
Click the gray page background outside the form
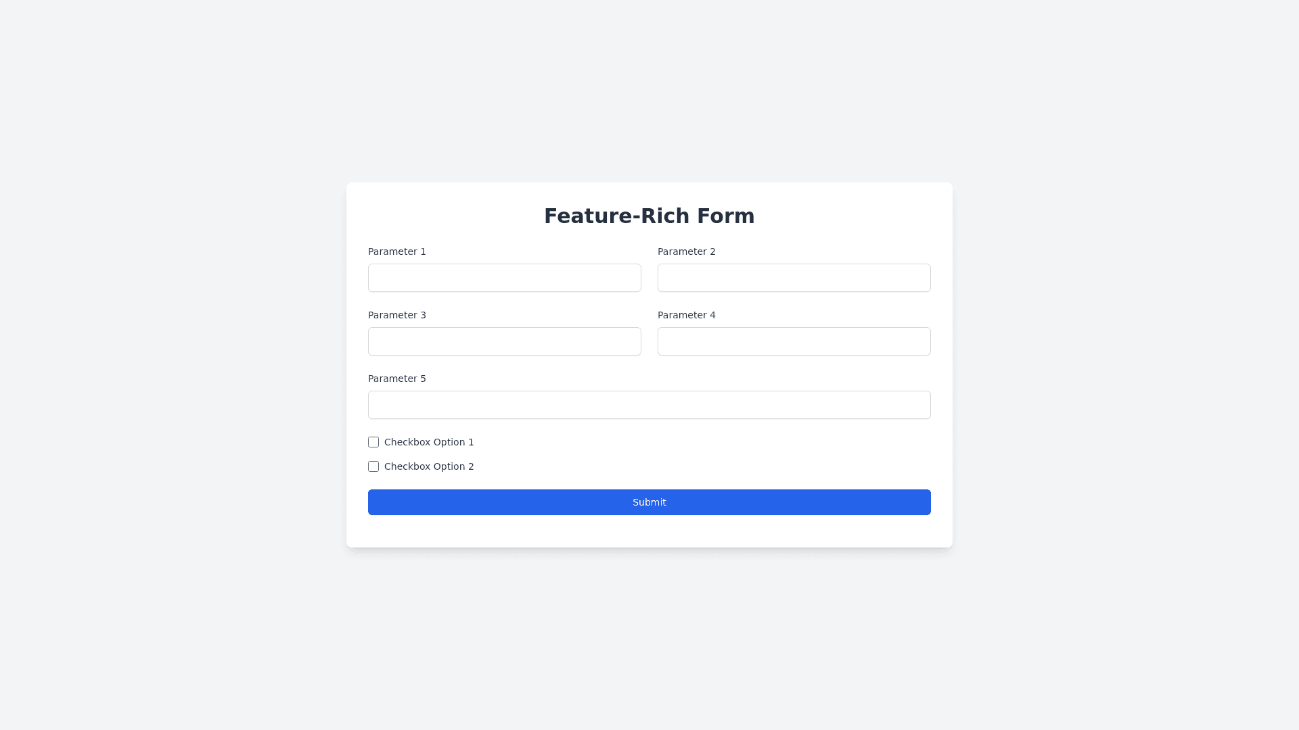(169, 365)
